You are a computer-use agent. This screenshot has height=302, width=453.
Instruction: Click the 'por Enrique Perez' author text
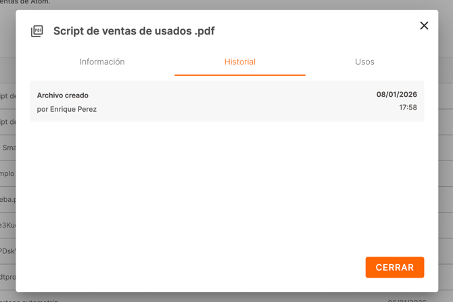(67, 109)
